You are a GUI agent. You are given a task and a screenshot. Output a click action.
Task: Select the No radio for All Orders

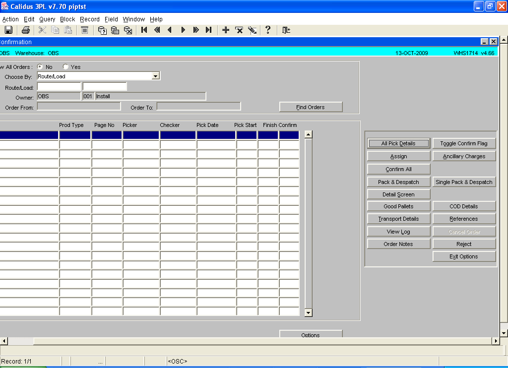point(40,67)
